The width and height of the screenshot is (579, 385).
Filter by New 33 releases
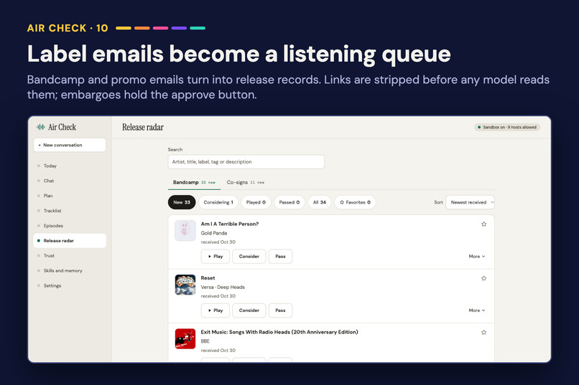pyautogui.click(x=182, y=202)
